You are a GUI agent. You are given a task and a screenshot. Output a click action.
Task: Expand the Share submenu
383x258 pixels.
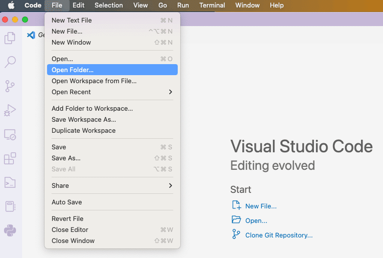112,186
